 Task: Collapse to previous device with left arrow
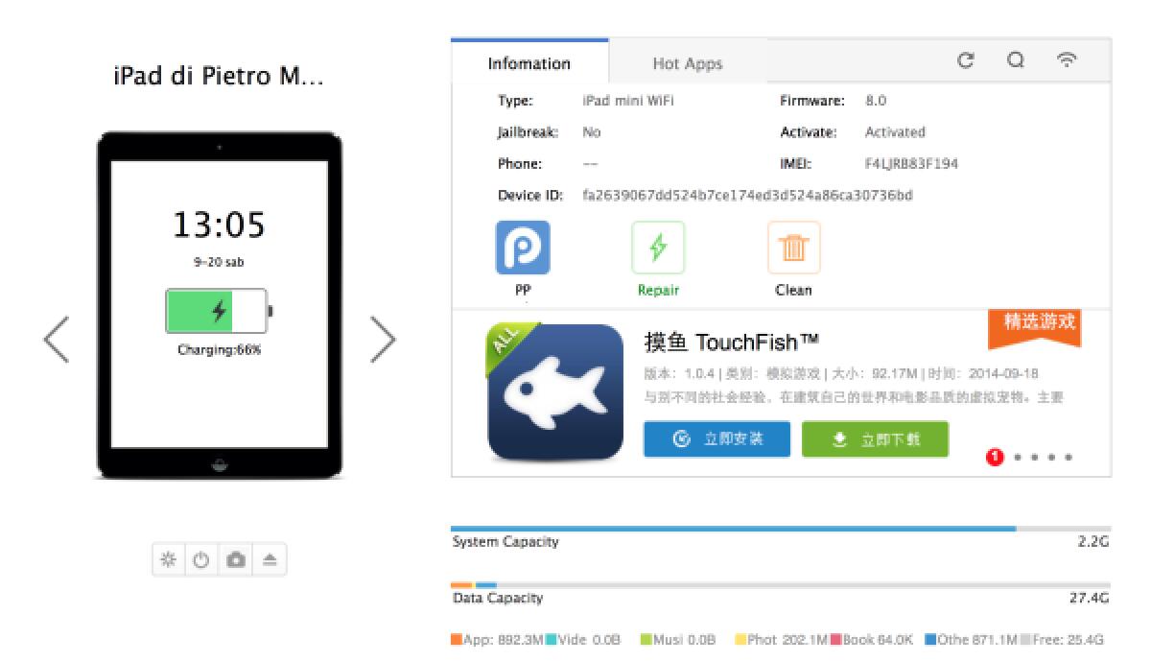click(x=56, y=339)
